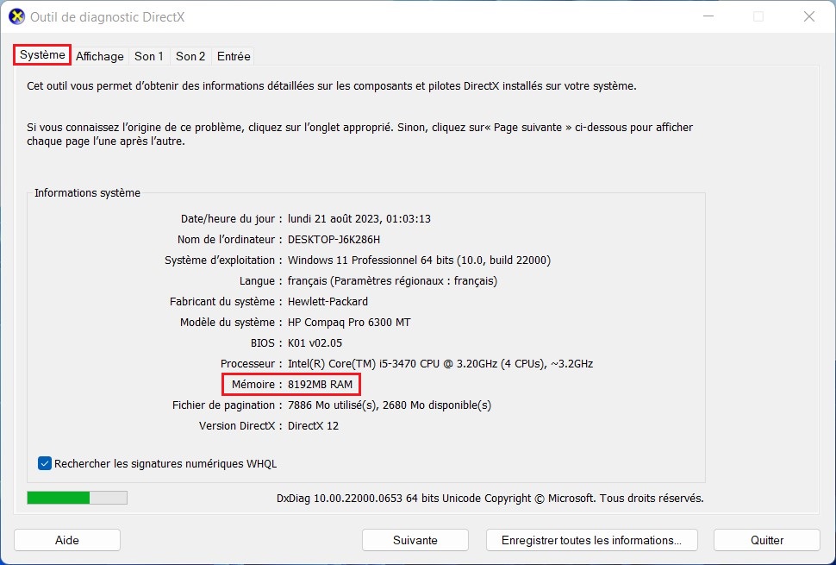836x565 pixels.
Task: Close the DirectX diagnostic window
Action: pyautogui.click(x=808, y=16)
